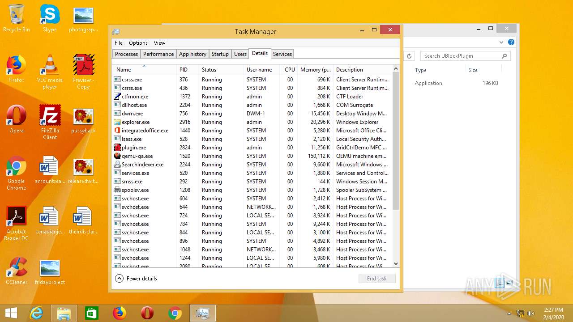Launch Google Chrome desktop shortcut
Screen dimensions: 573x322
(x=17, y=173)
